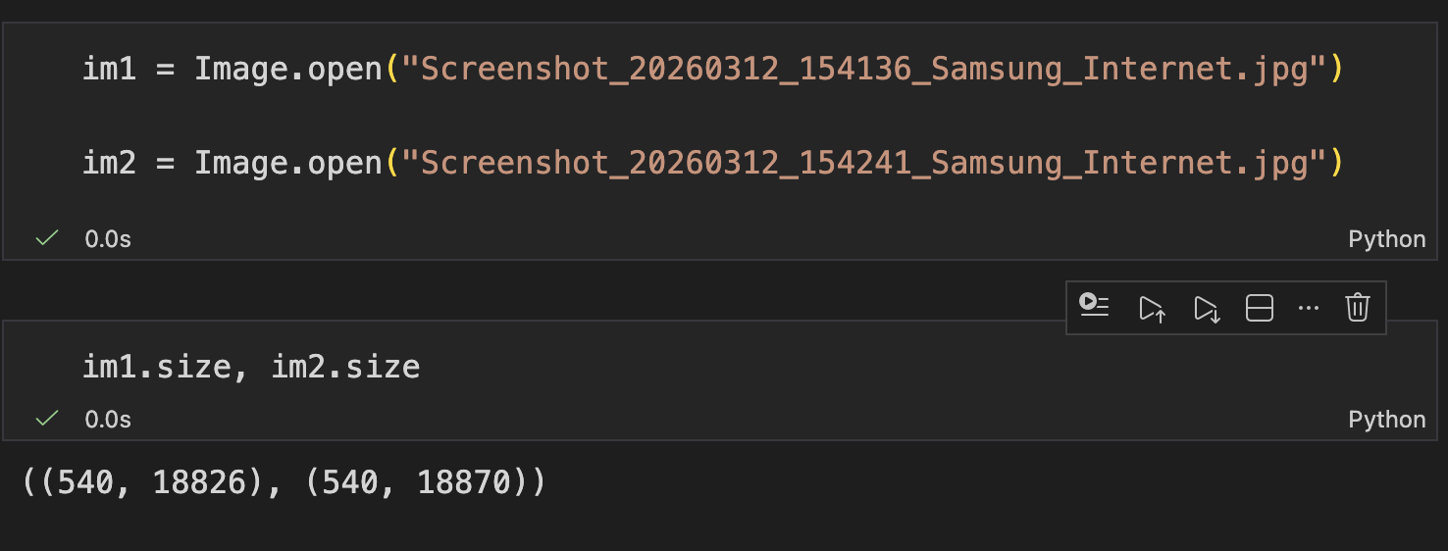1448x551 pixels.
Task: Click the im1.size token in the second cell
Action: pyautogui.click(x=157, y=367)
